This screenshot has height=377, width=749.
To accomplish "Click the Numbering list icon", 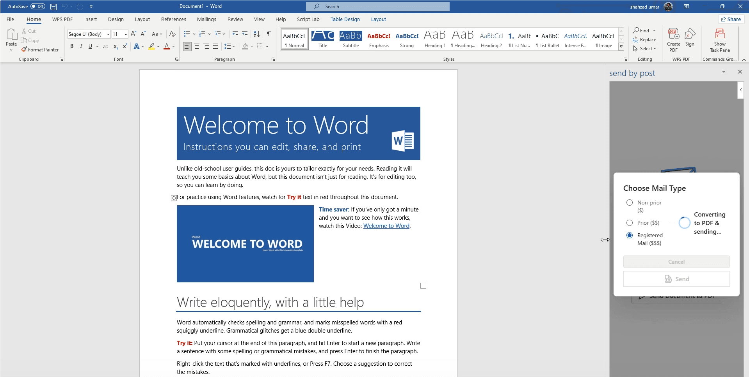I will (202, 34).
